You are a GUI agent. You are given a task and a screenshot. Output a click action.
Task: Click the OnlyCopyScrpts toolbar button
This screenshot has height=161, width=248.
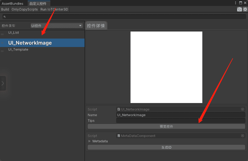(x=25, y=9)
